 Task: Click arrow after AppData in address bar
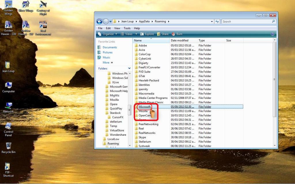tap(152, 21)
